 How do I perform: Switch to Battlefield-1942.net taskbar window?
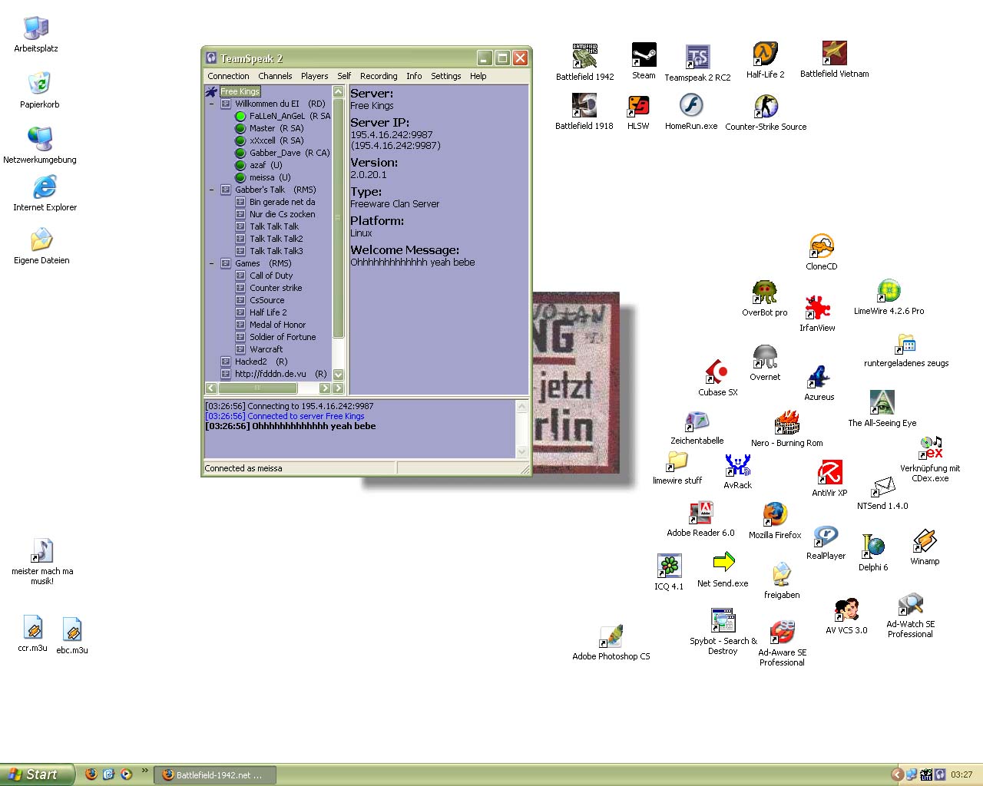[x=215, y=775]
